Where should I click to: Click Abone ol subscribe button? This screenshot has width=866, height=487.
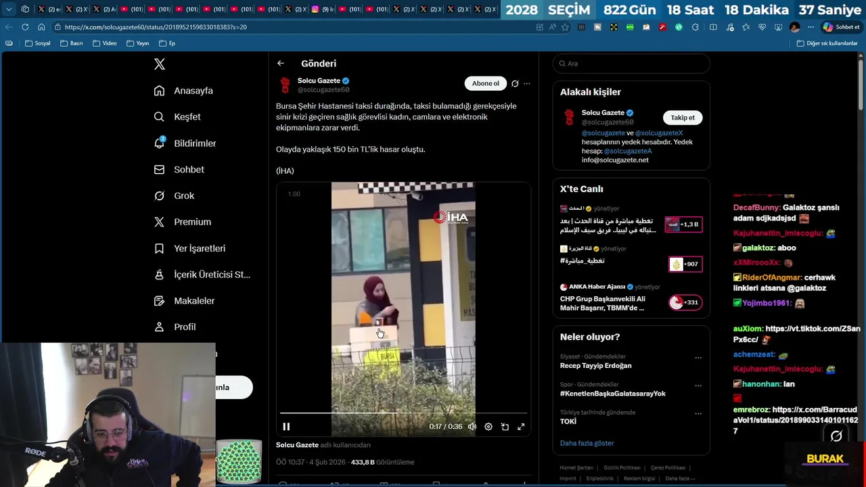pyautogui.click(x=485, y=84)
